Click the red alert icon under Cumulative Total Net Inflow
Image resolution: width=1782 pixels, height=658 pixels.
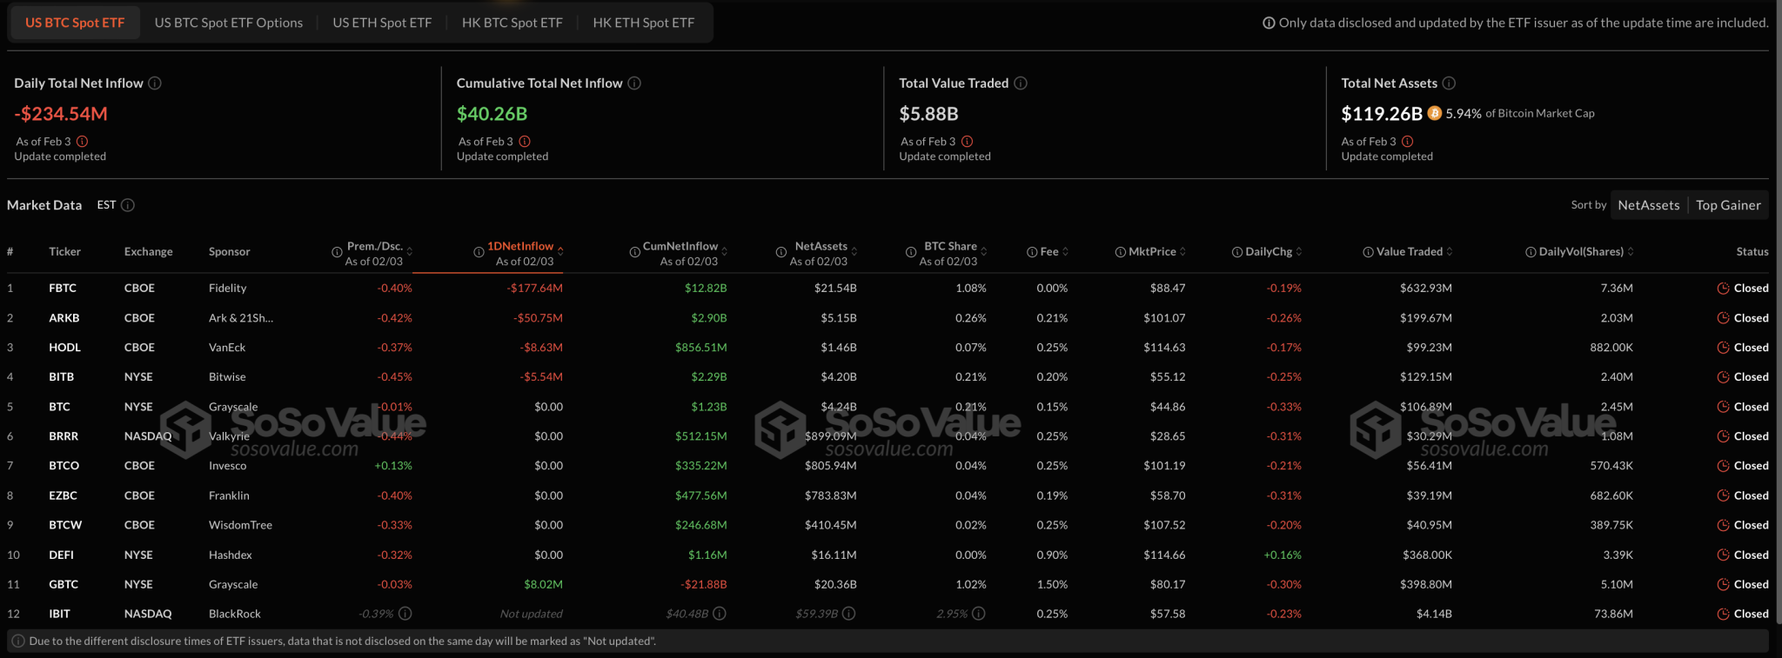tap(525, 142)
